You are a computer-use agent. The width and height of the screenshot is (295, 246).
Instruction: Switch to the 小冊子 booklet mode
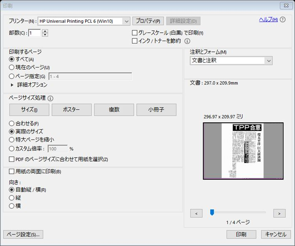point(156,110)
